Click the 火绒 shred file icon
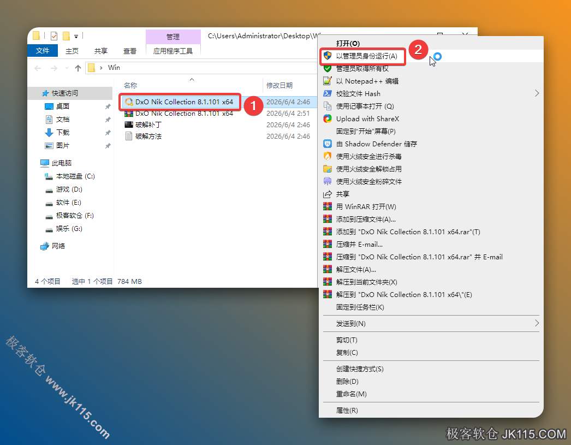 coord(328,181)
